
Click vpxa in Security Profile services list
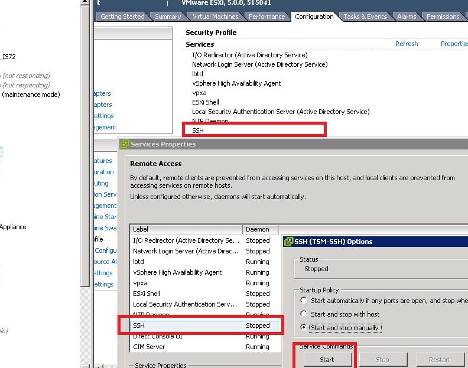[199, 93]
